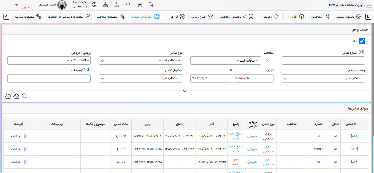Viewport: 374px width, 173px height.
Task: Open the مخاطبین tab
Action: [x=319, y=17]
